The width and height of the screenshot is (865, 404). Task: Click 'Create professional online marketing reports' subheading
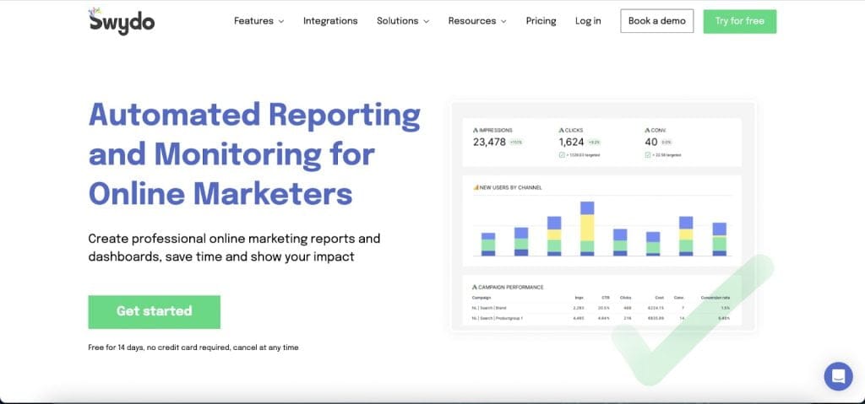pyautogui.click(x=234, y=247)
